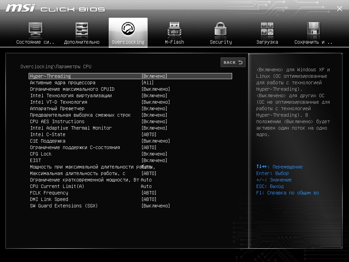
Task: Switch to the Overclocking tab label
Action: click(x=128, y=42)
